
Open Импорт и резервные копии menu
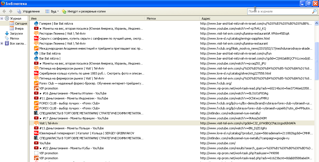click(84, 11)
